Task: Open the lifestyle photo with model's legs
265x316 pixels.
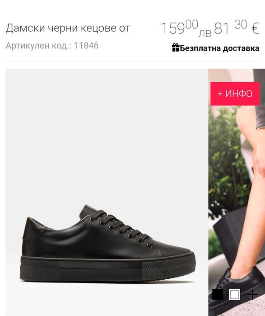Action: [x=237, y=192]
